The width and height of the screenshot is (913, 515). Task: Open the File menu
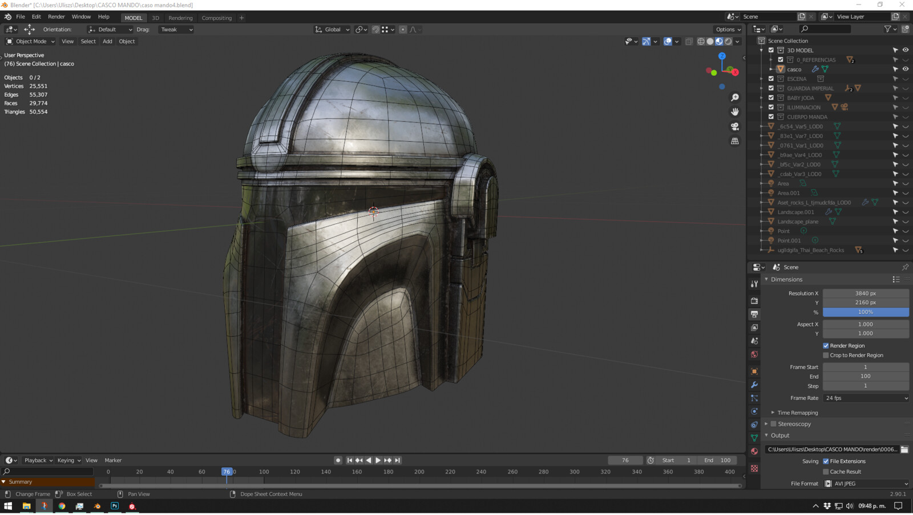pos(21,17)
